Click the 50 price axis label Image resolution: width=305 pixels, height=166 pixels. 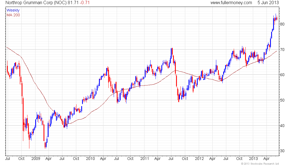(282, 100)
